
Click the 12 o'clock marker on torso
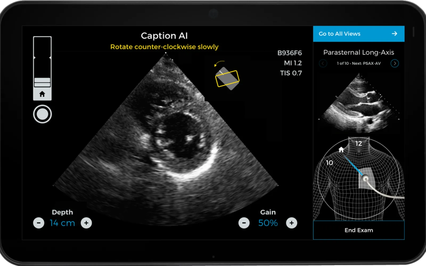coord(359,144)
